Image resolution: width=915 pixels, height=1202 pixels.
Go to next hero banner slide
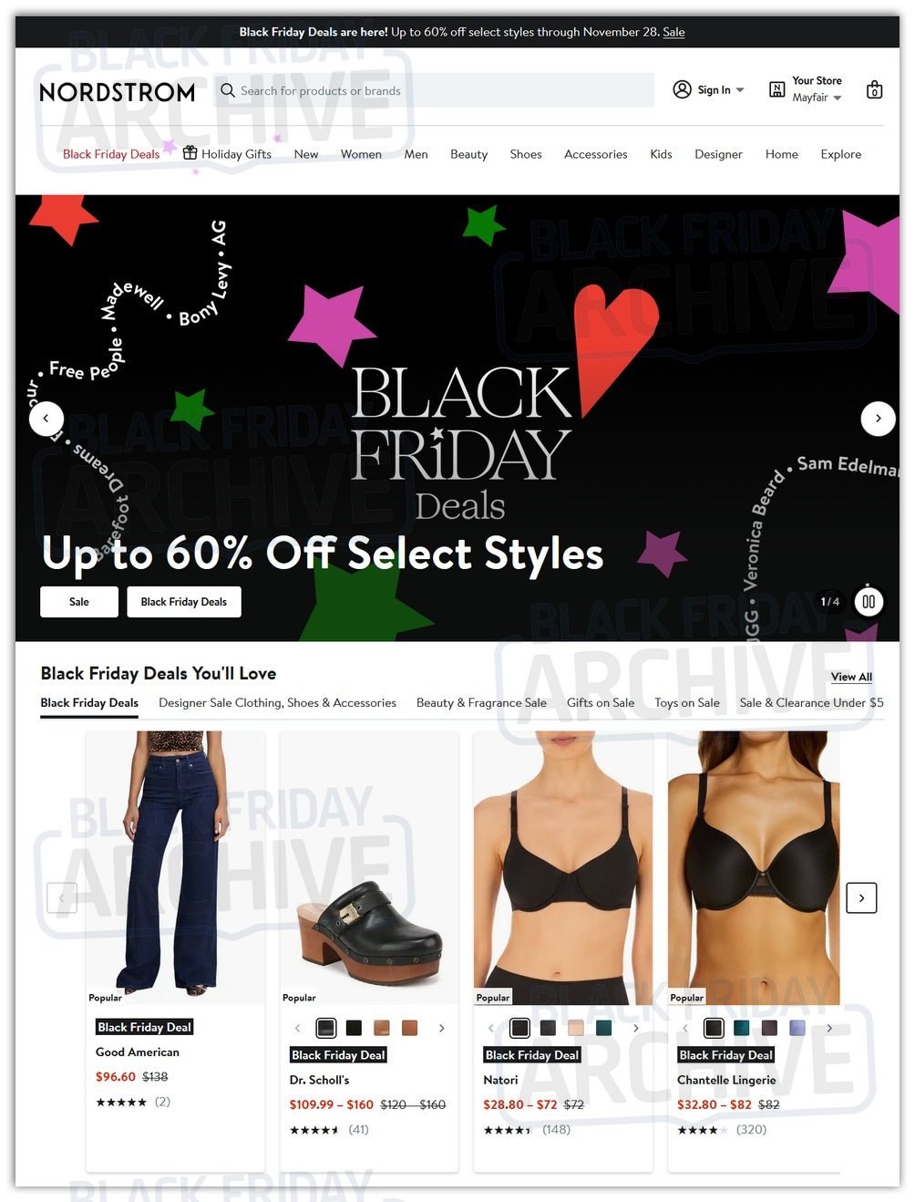(x=878, y=419)
